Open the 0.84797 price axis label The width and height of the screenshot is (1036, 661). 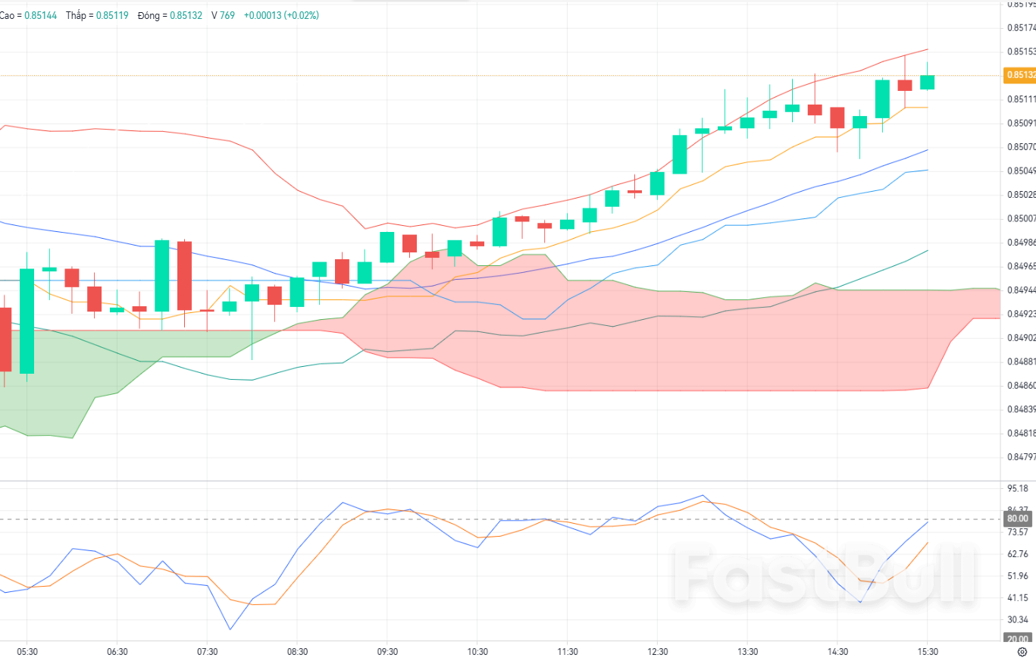[1020, 456]
